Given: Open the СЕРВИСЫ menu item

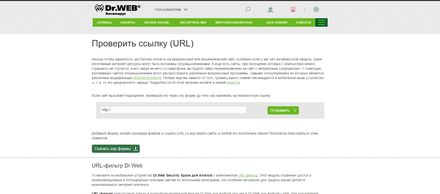Looking at the screenshot, I should click(104, 22).
